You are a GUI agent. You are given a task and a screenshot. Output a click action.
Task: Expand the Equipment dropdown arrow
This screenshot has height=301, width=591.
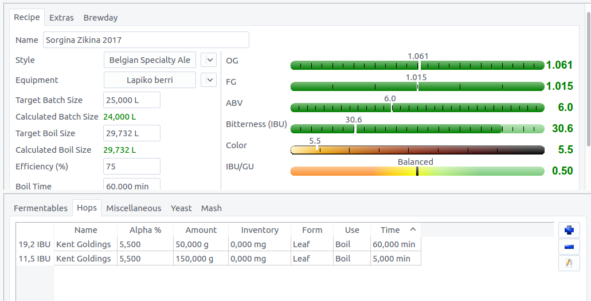pyautogui.click(x=210, y=80)
